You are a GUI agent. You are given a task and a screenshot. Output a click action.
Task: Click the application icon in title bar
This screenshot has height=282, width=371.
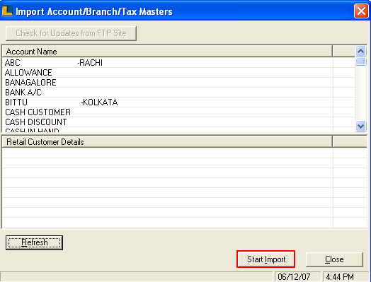point(7,11)
